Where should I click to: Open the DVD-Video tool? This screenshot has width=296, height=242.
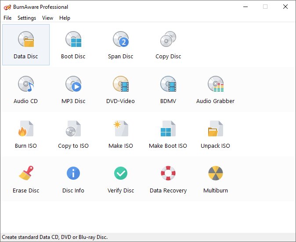coord(121,85)
